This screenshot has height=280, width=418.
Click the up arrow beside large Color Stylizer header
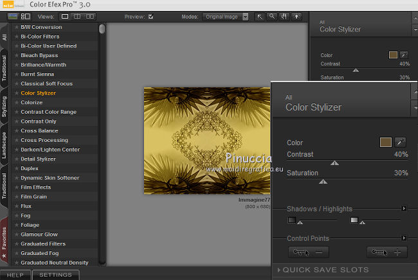[415, 92]
